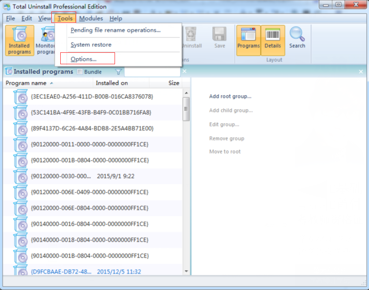Select Pending file rename operations menu item
Image resolution: width=369 pixels, height=290 pixels.
click(x=116, y=30)
